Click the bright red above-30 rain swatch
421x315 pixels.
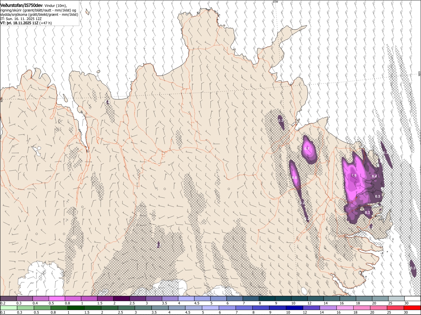pyautogui.click(x=412, y=308)
